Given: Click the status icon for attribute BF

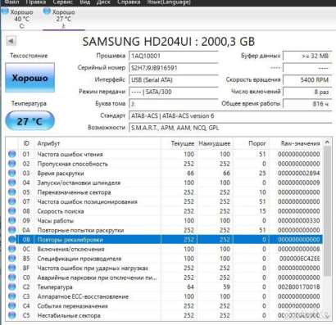Looking at the screenshot, I should click(x=11, y=268).
